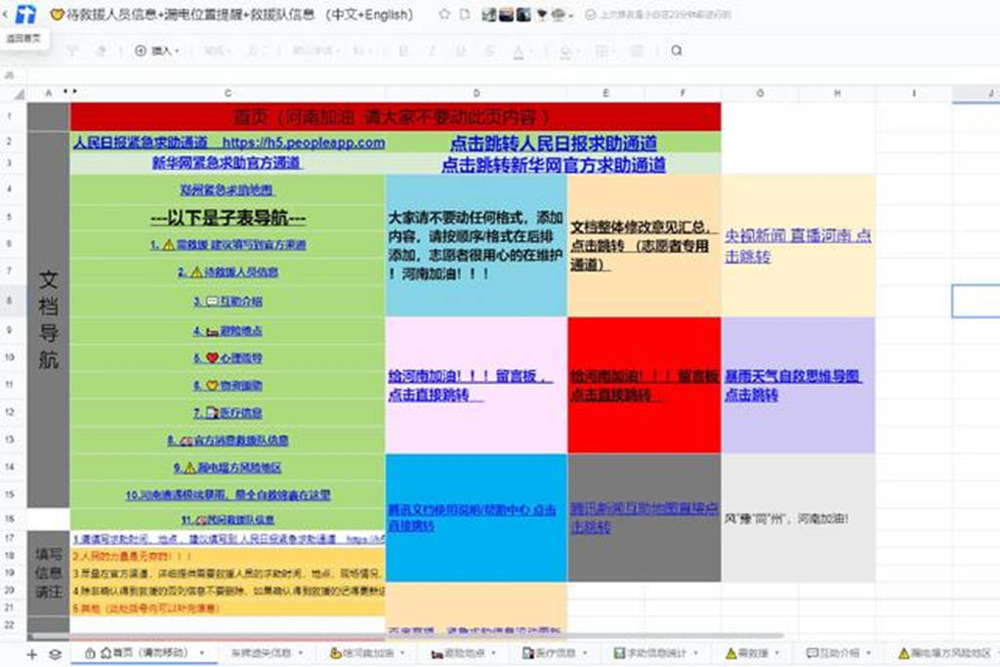Image resolution: width=1000 pixels, height=667 pixels.
Task: Click the horizontal scrollbar above the sheet tabs
Action: 408,637
